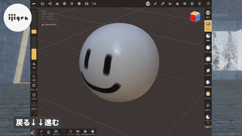Open the Scene hierarchy menu
Viewport: 242px width, 136px height.
click(50, 4)
